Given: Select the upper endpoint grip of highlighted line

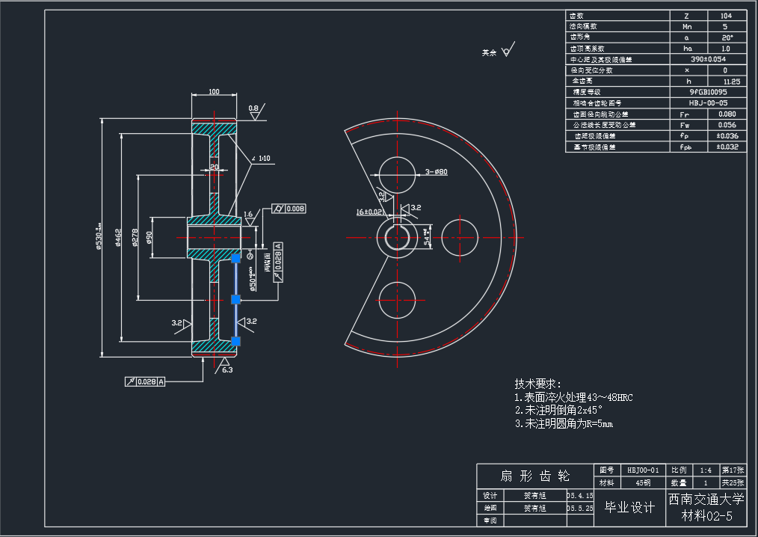Looking at the screenshot, I should pyautogui.click(x=236, y=258).
